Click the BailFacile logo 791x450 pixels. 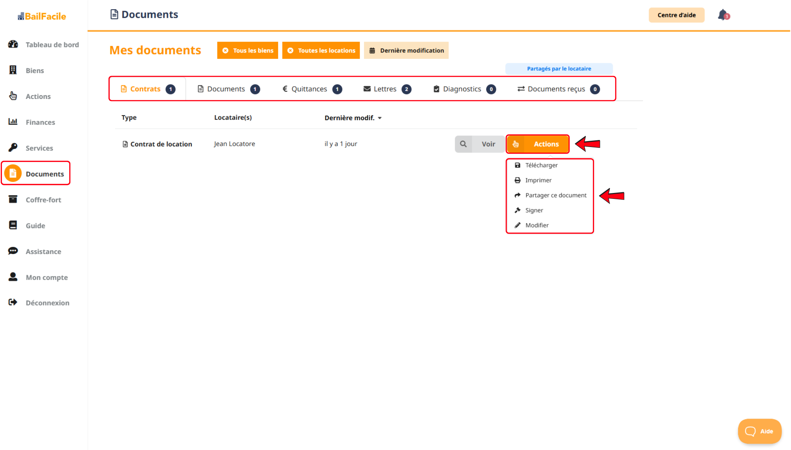pyautogui.click(x=42, y=16)
